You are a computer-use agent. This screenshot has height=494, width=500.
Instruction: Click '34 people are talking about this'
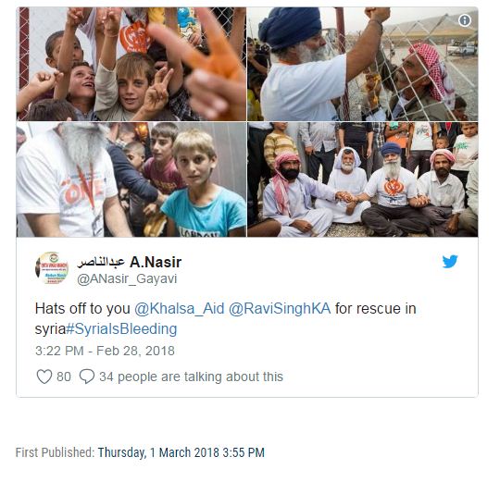pyautogui.click(x=191, y=377)
